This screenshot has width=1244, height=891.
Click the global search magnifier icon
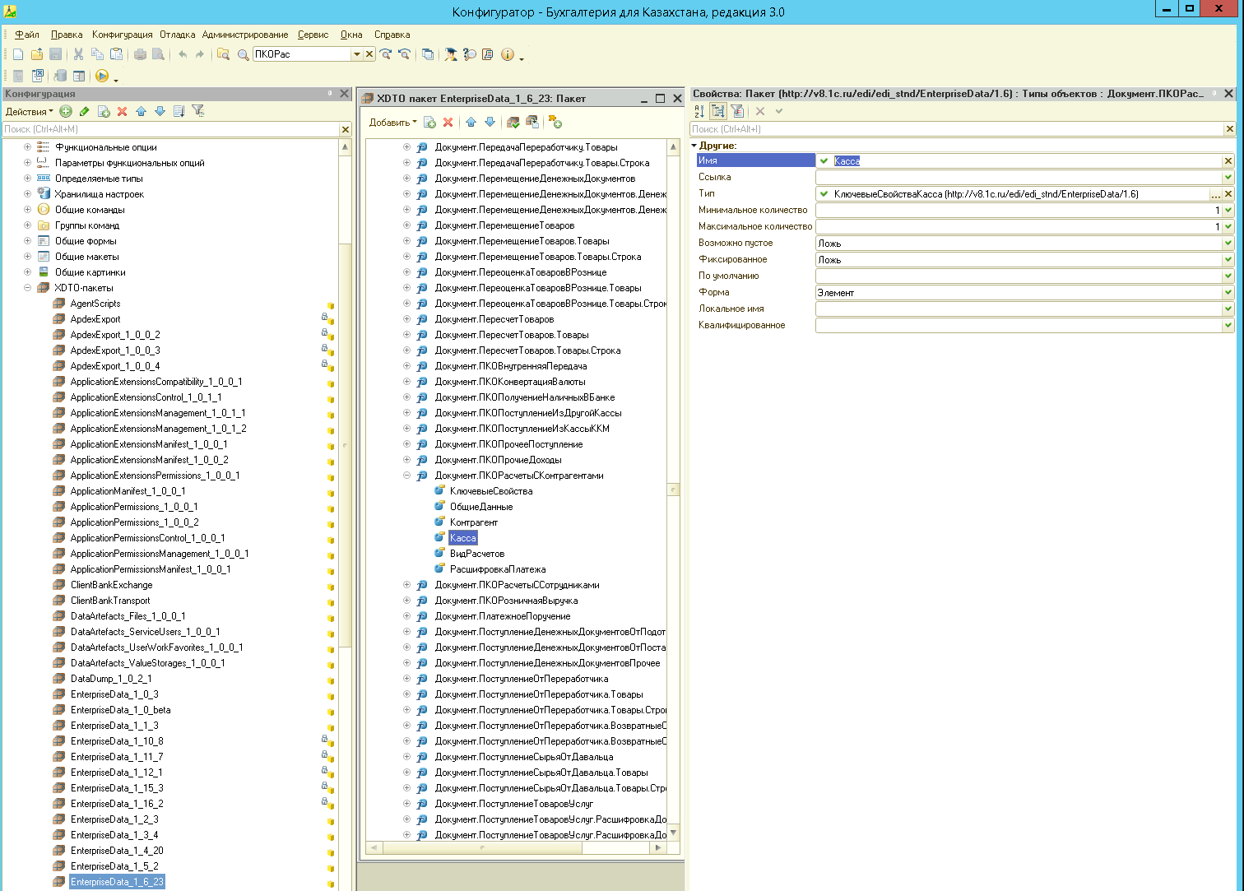point(243,54)
